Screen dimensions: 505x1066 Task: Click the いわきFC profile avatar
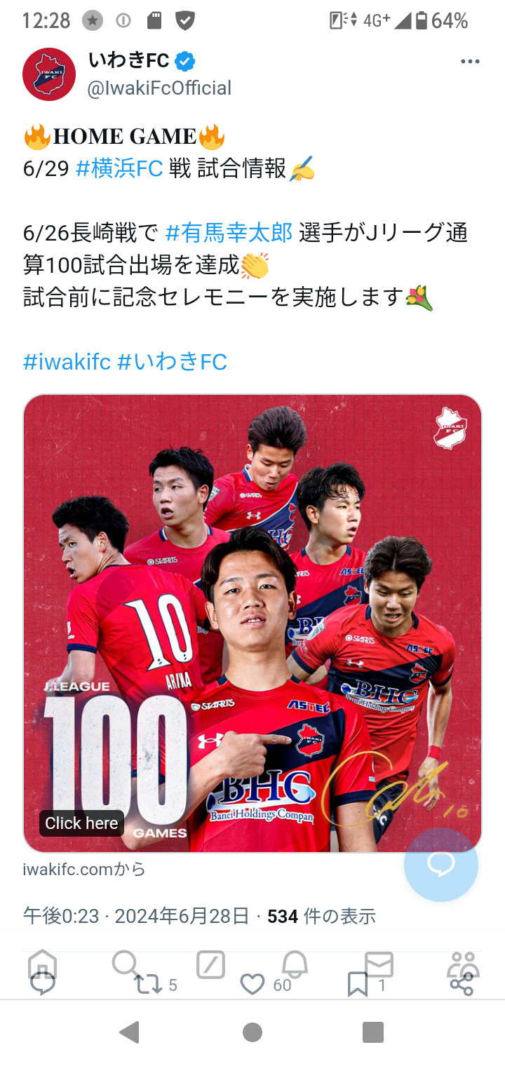(49, 74)
